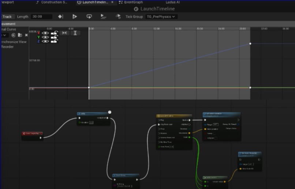Screen dimensions: 295x189
Task: Toggle the lock for the Z curve
Action: coord(54,41)
